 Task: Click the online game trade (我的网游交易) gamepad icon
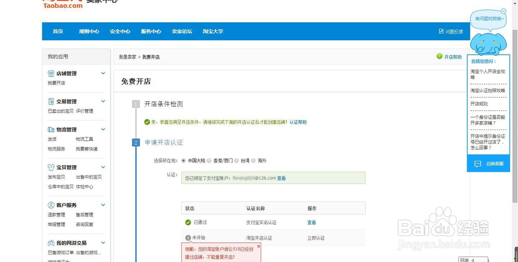click(51, 243)
